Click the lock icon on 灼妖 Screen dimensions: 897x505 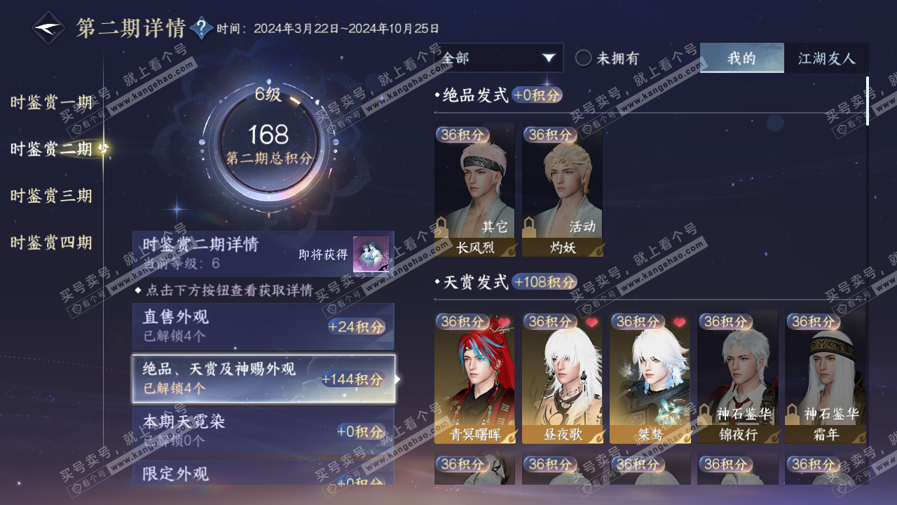pyautogui.click(x=530, y=226)
